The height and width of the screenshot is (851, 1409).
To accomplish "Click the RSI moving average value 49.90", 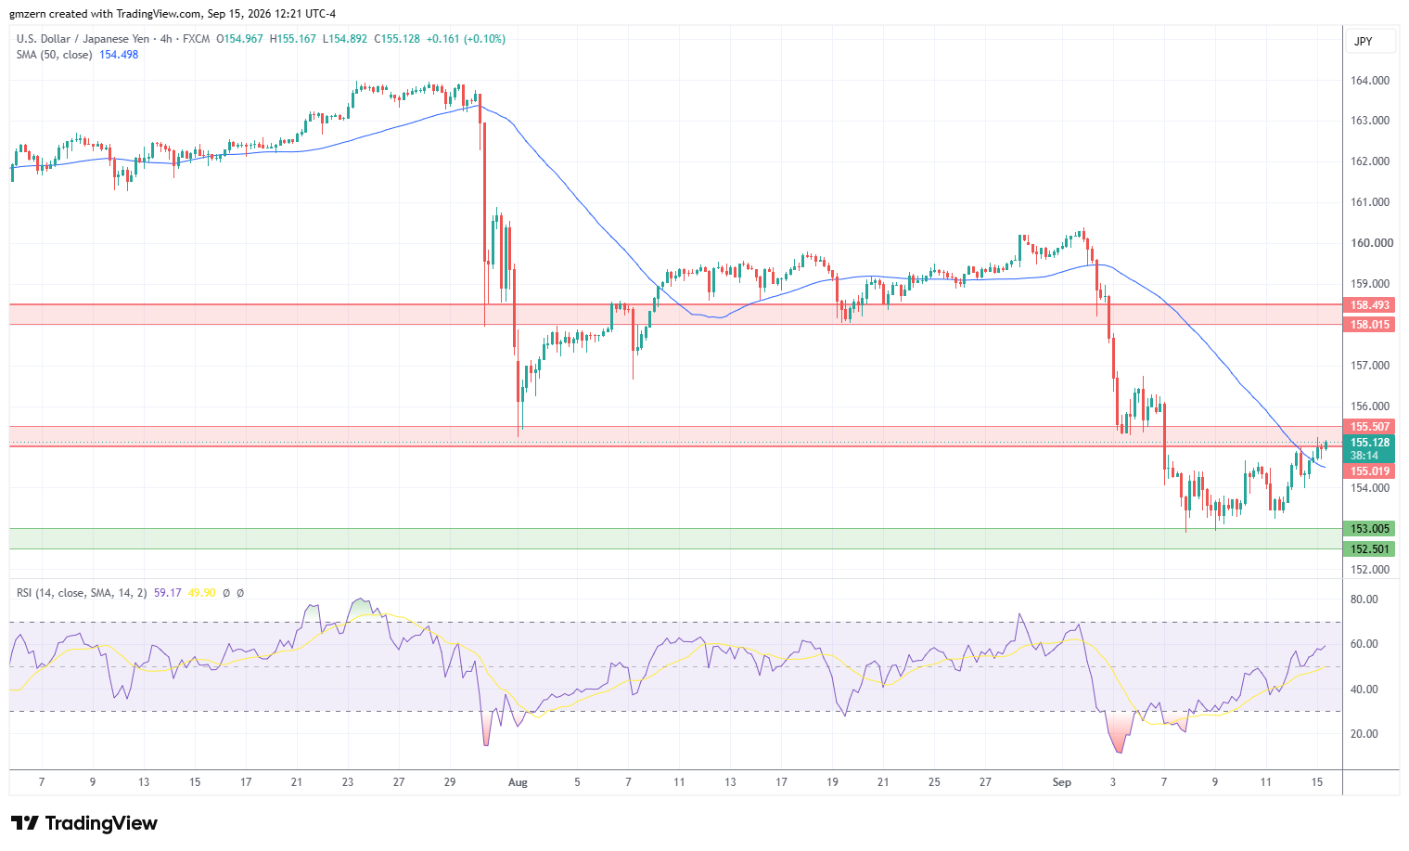I will coord(202,593).
